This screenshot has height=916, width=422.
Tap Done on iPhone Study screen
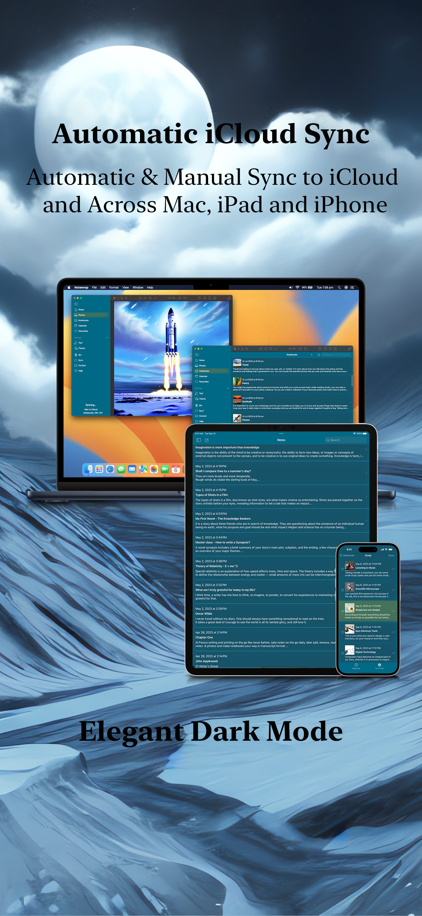point(391,555)
